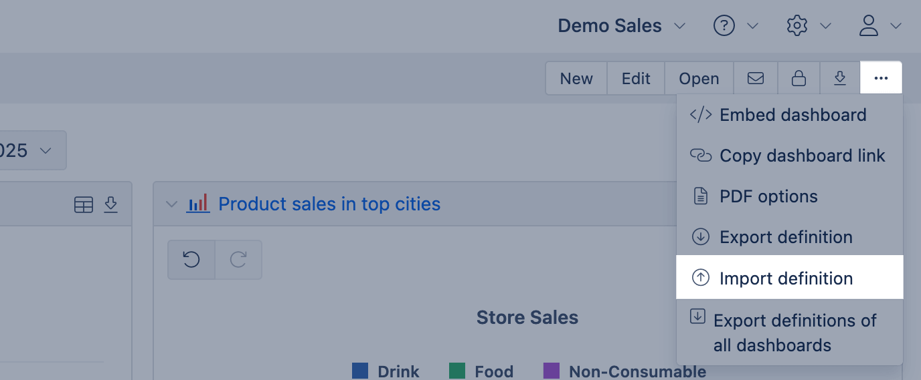Click the redo arrow in chart toolbar
Screen dimensions: 921x380
pyautogui.click(x=238, y=259)
